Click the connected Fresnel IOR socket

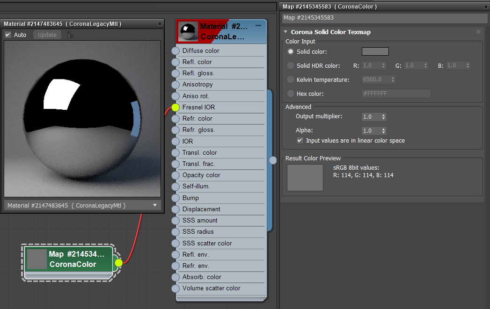[x=176, y=108]
